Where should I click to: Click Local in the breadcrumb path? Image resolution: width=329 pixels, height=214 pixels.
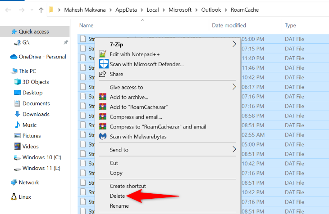click(152, 10)
